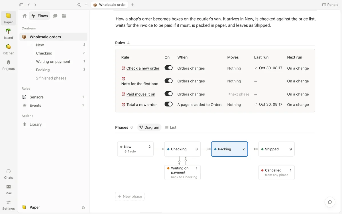Switch to the Island workspace
This screenshot has width=342, height=214.
coord(9,34)
